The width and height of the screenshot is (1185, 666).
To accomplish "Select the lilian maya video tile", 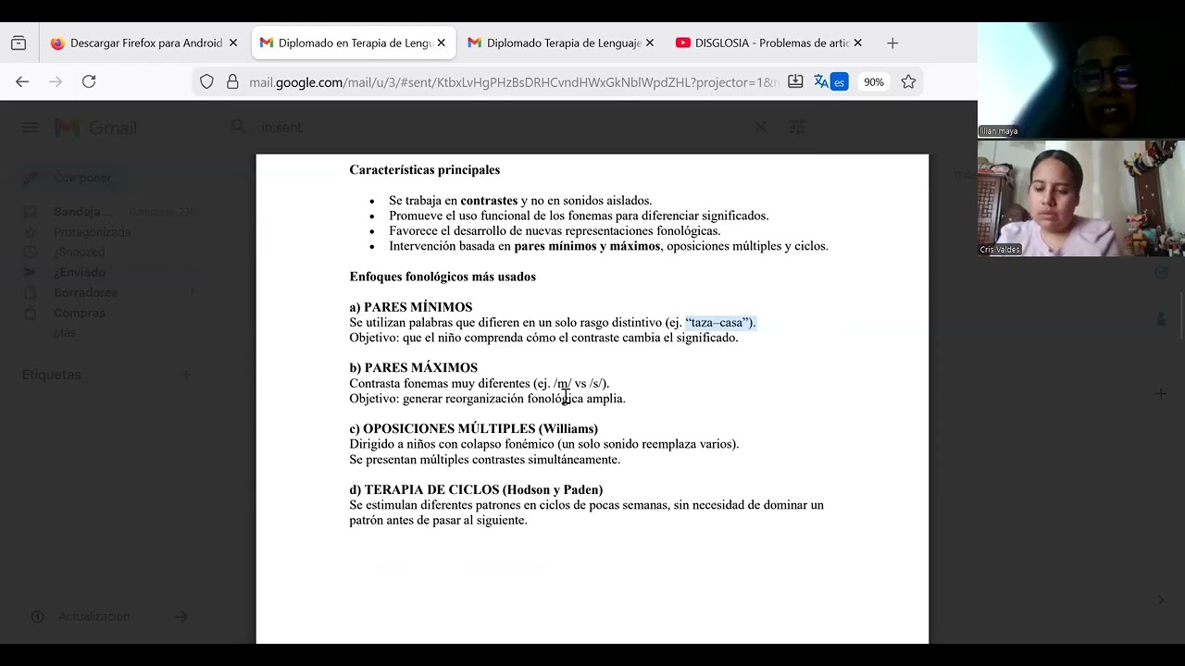I will (1081, 80).
